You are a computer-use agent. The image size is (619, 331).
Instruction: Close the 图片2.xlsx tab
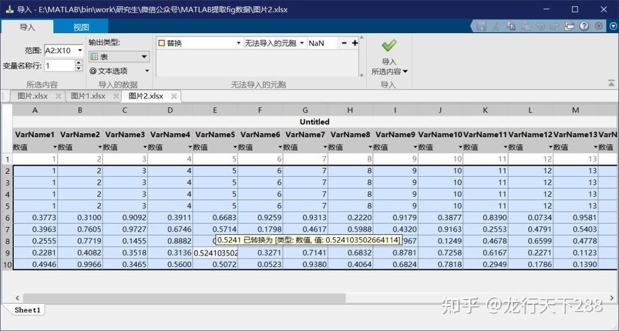(174, 96)
